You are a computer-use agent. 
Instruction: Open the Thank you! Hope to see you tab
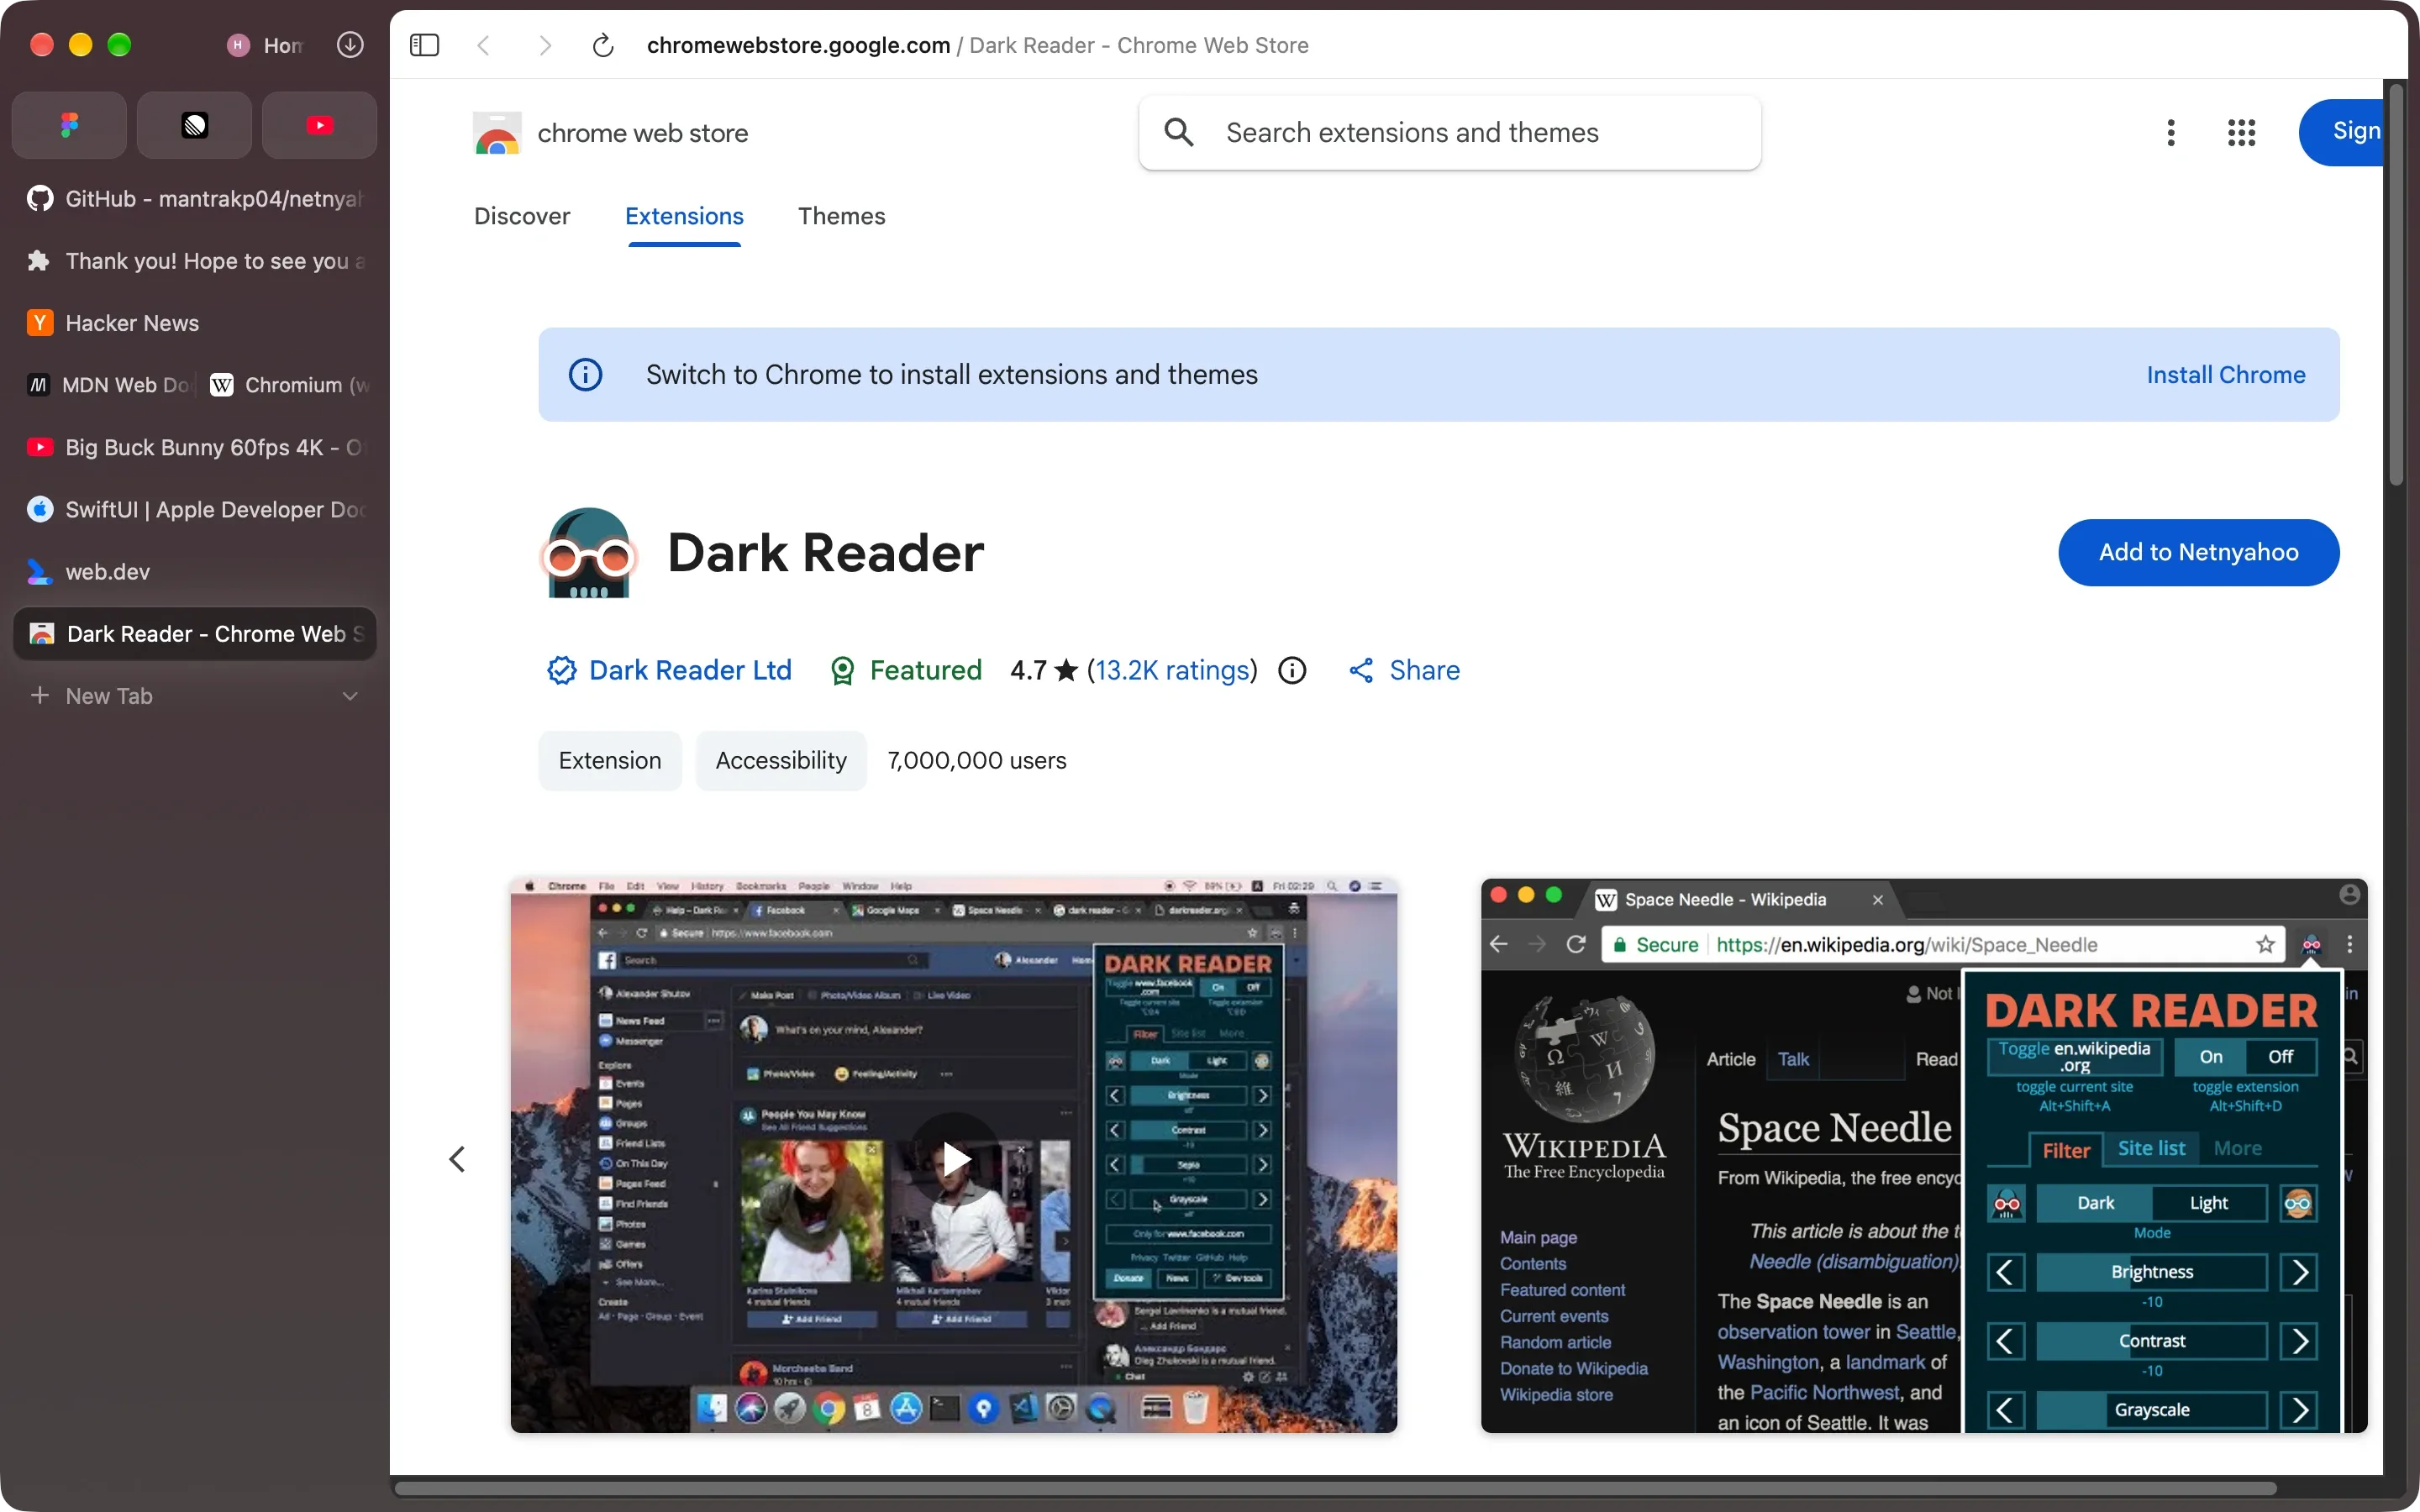pyautogui.click(x=195, y=261)
